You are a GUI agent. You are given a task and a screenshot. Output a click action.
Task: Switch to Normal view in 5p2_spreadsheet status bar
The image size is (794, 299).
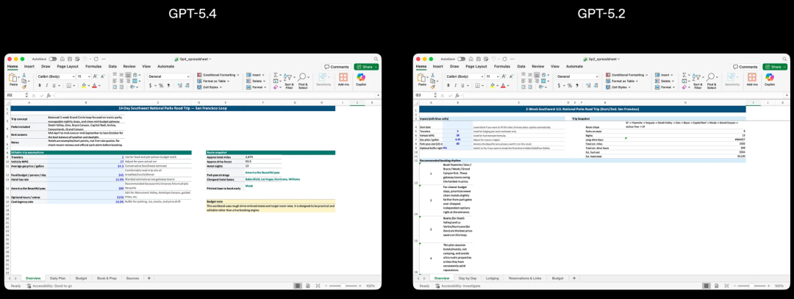click(707, 286)
